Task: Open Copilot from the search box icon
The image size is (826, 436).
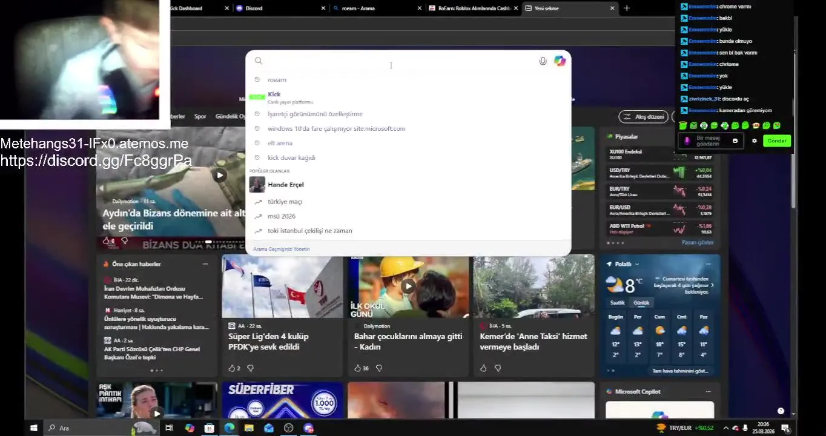Action: [560, 61]
